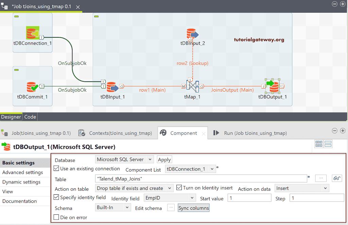Switch to the Code tab
The height and width of the screenshot is (225, 348).
30,117
